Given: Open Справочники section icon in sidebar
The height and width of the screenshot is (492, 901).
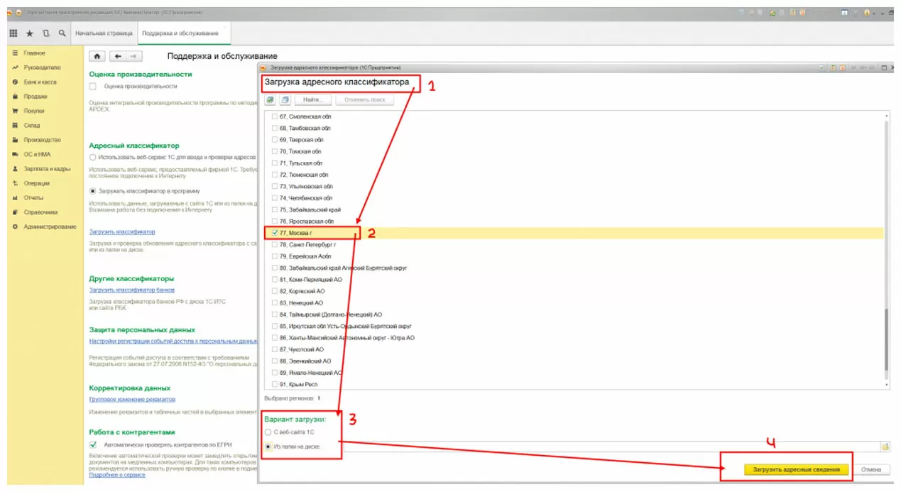Looking at the screenshot, I should [15, 212].
